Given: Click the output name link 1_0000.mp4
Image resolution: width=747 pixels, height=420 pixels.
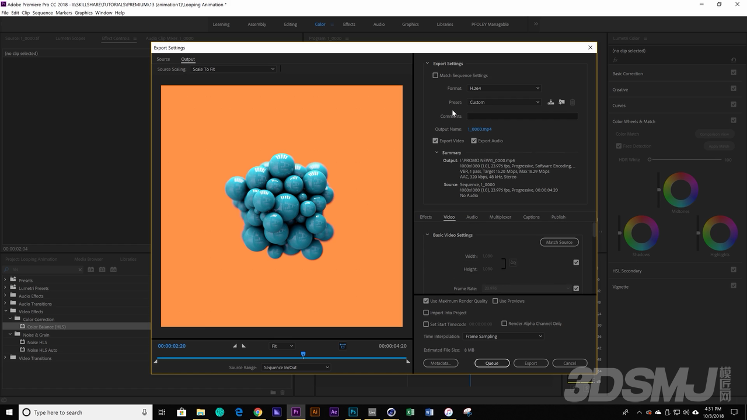Looking at the screenshot, I should (x=479, y=129).
